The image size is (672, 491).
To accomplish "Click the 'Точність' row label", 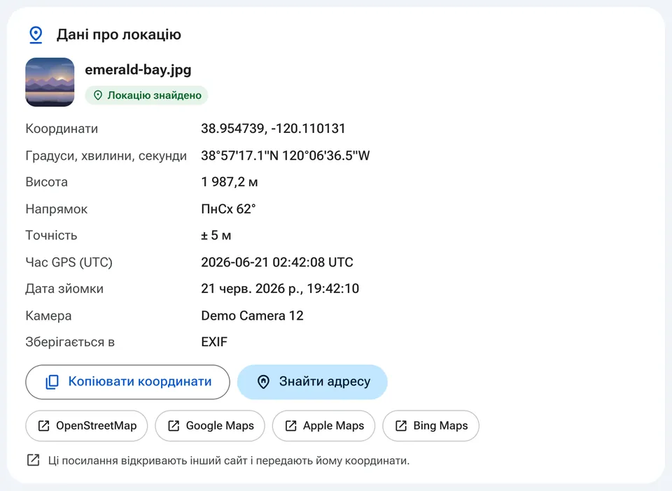I will pos(51,236).
